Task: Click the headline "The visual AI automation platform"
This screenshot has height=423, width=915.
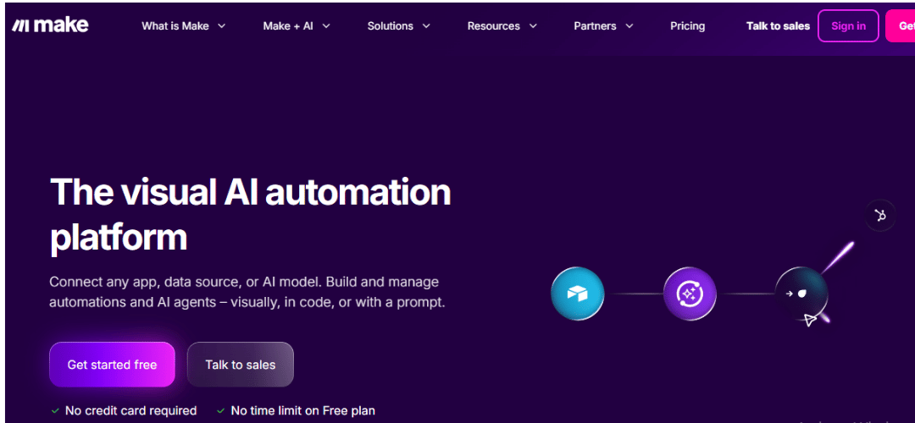Action: pos(250,215)
